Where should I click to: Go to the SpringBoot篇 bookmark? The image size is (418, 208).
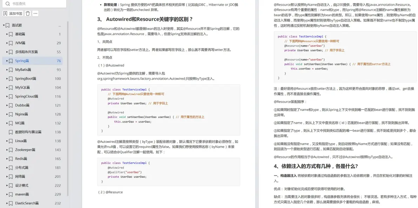click(x=26, y=79)
